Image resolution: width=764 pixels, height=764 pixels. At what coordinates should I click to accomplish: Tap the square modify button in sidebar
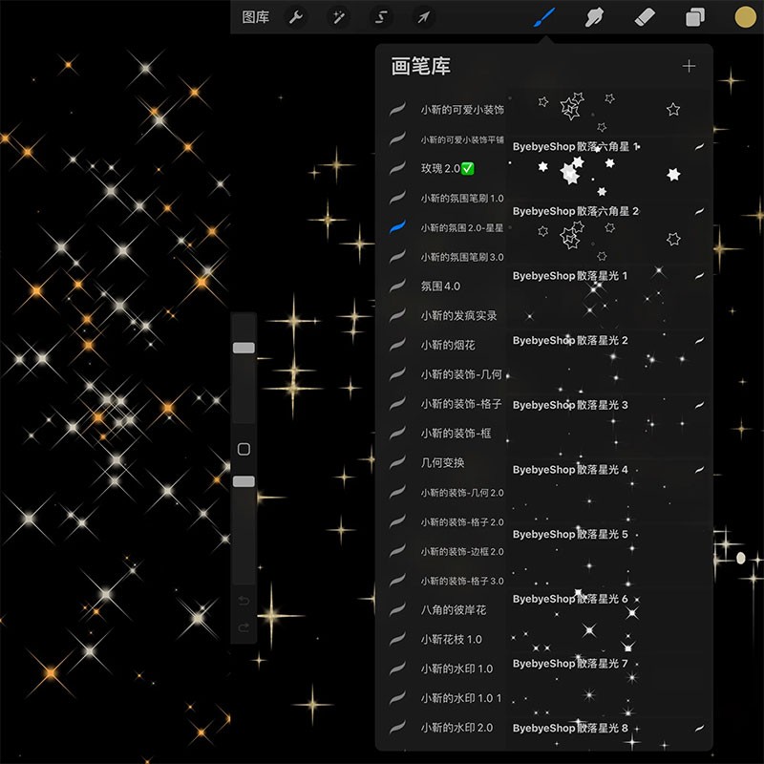pyautogui.click(x=244, y=449)
